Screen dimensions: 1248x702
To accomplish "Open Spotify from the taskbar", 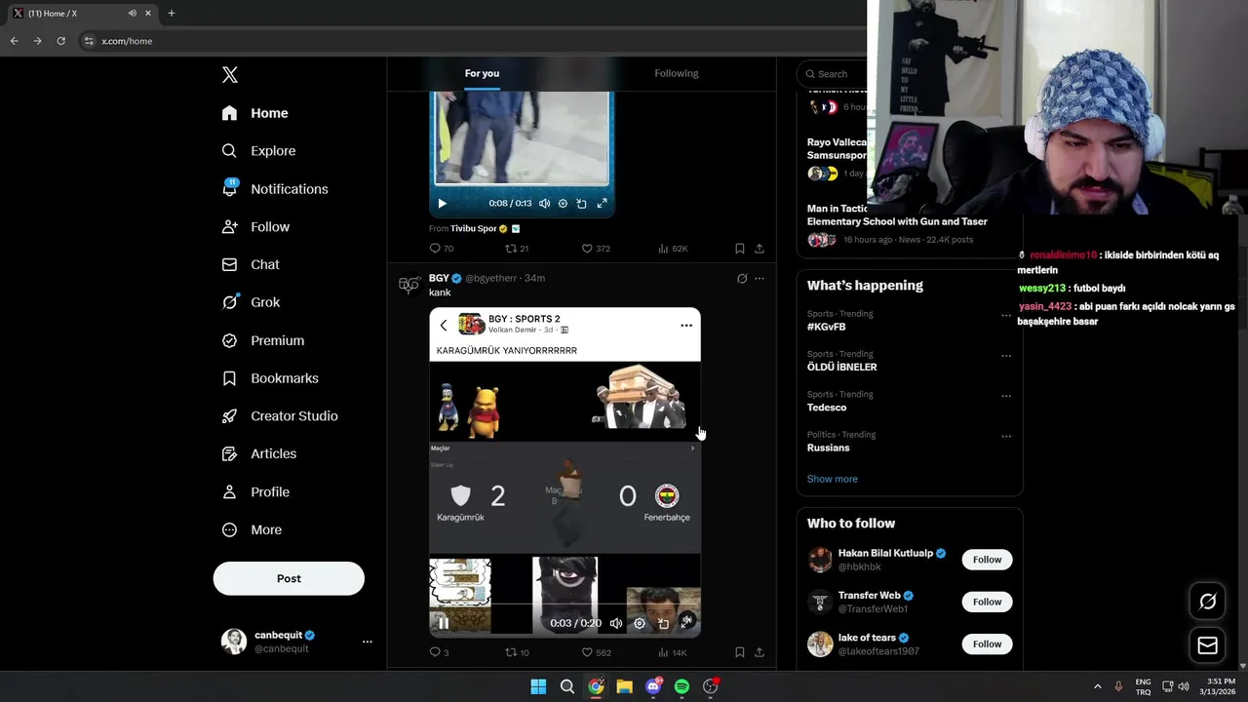I will pos(682,686).
